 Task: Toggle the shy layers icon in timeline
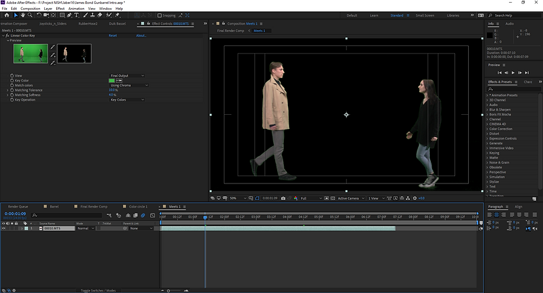pos(128,216)
